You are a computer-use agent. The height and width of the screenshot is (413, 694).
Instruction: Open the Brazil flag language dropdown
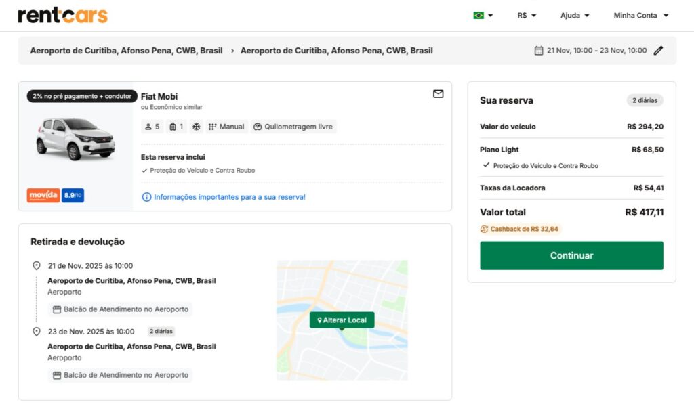[x=483, y=16]
